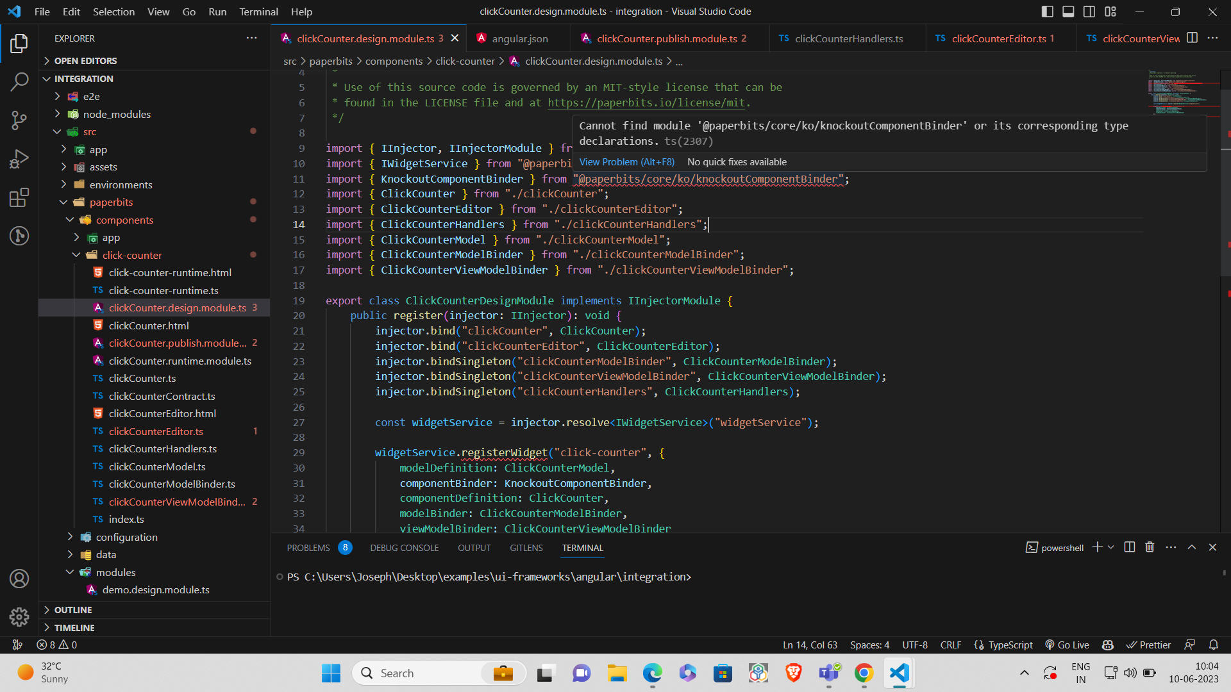Screen dimensions: 1231x692
Task: Open the Search view in the activity bar
Action: 19,82
